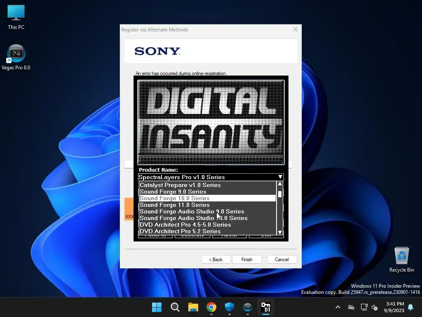Screen dimensions: 422x317
Task: Open the Windows Start menu
Action: (x=157, y=307)
